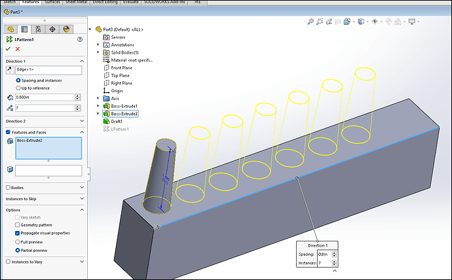The height and width of the screenshot is (280, 452).
Task: Select Right Plane in the tree
Action: (x=122, y=83)
